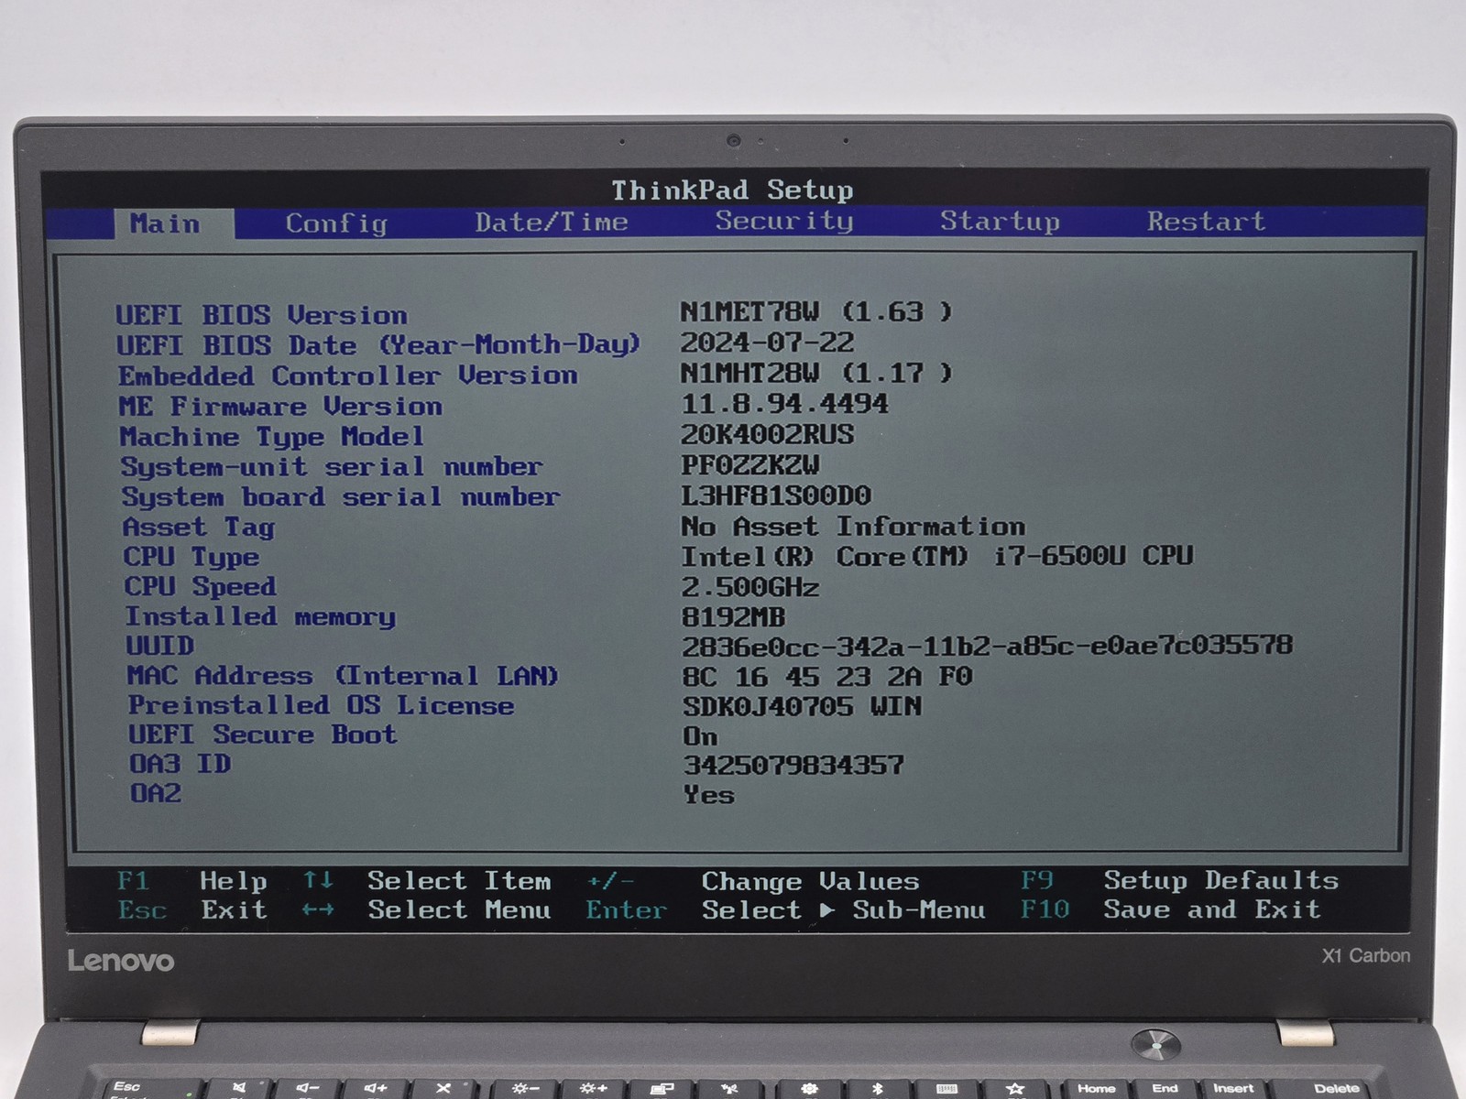1466x1099 pixels.
Task: Click the 8192MB memory value
Action: click(x=733, y=617)
